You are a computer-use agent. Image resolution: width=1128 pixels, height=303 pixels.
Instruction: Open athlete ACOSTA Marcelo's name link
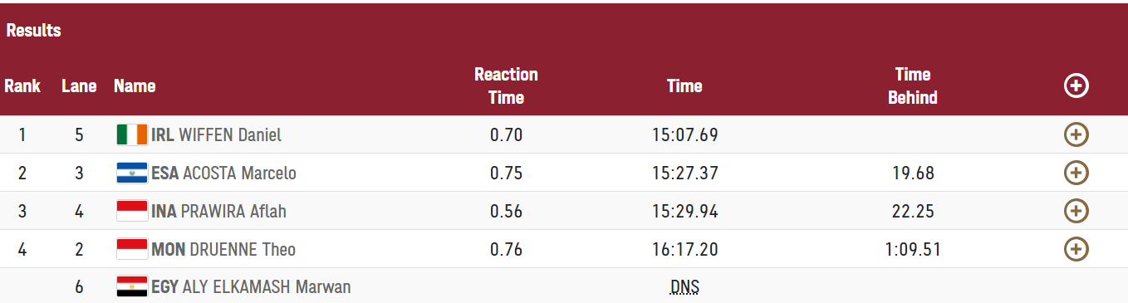point(238,173)
